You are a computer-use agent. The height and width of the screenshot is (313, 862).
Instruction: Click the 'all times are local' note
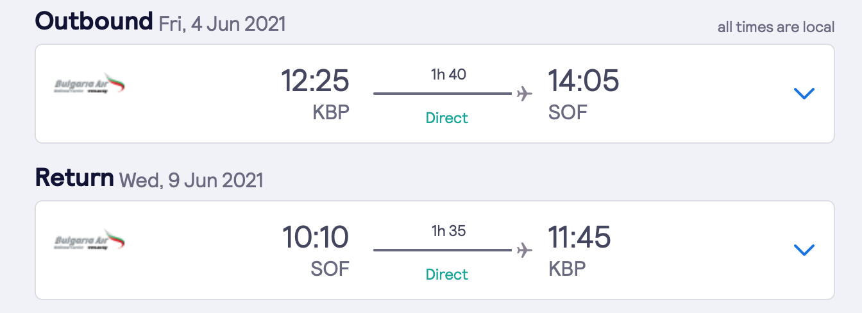click(776, 27)
